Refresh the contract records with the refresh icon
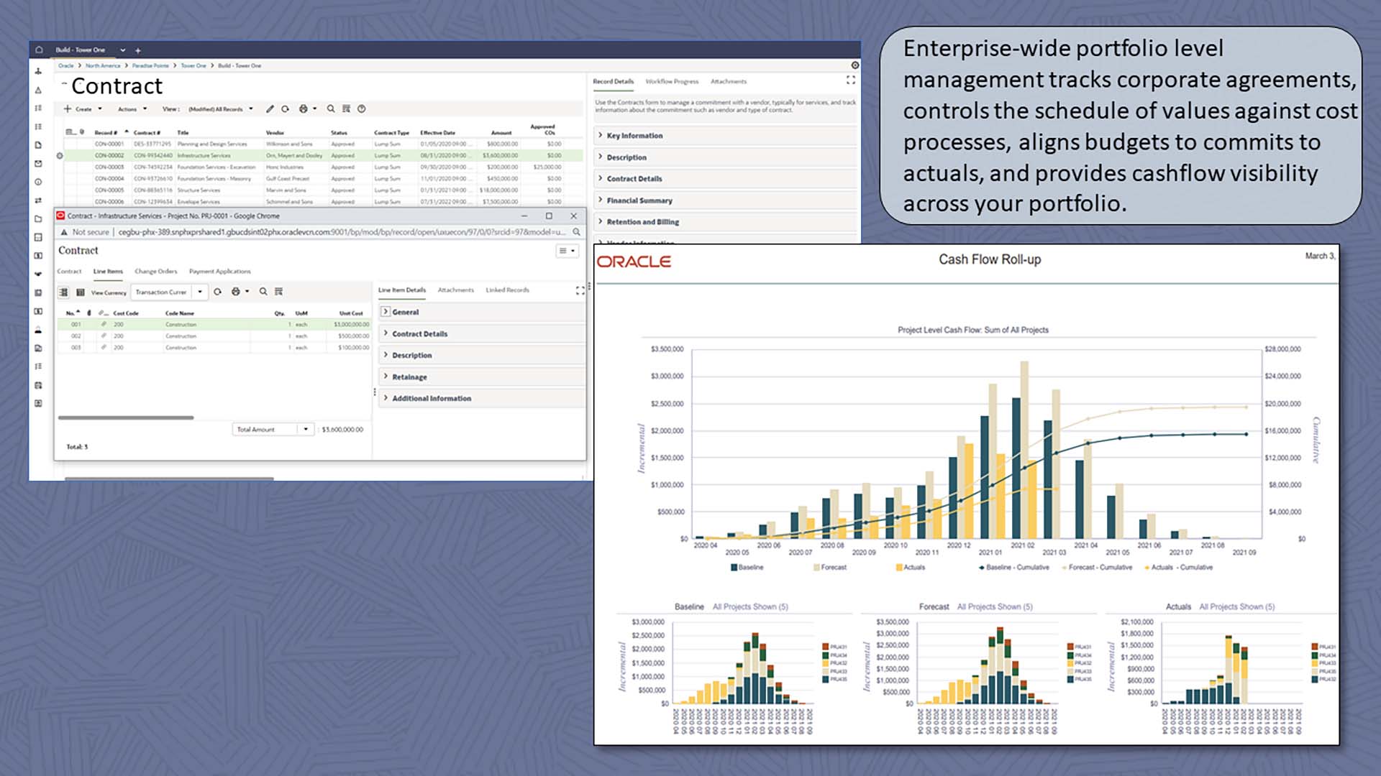This screenshot has height=776, width=1381. 286,109
